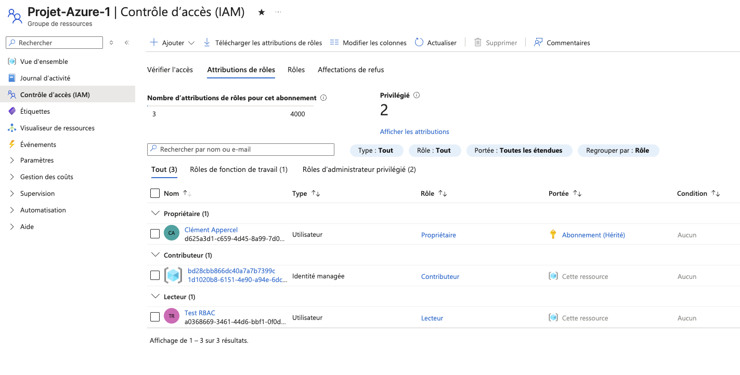Open the Propriétaire role link
This screenshot has height=375, width=740.
438,235
